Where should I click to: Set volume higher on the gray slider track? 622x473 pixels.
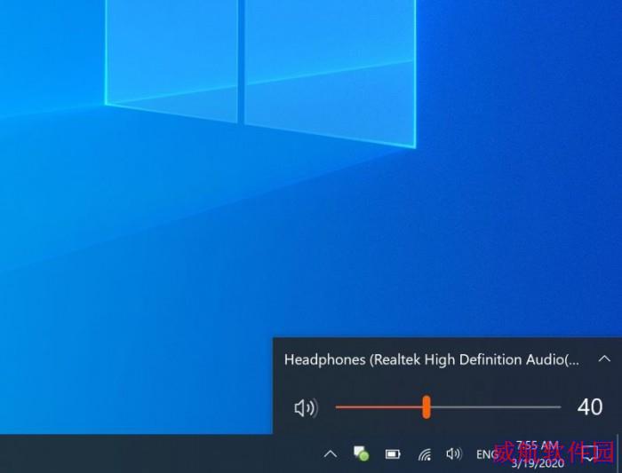click(496, 406)
